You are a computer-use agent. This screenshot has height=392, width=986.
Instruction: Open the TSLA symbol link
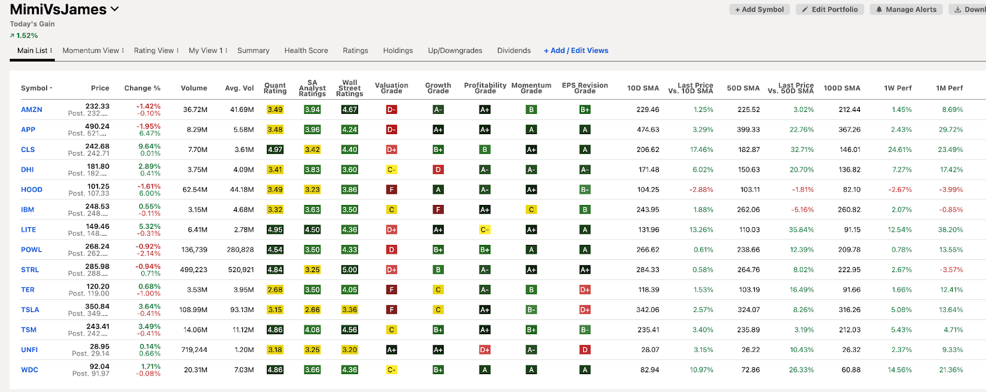30,310
